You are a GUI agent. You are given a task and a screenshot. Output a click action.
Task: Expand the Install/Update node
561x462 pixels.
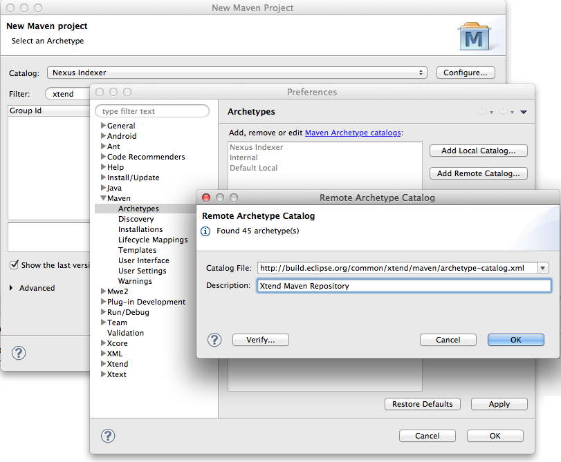click(x=103, y=177)
